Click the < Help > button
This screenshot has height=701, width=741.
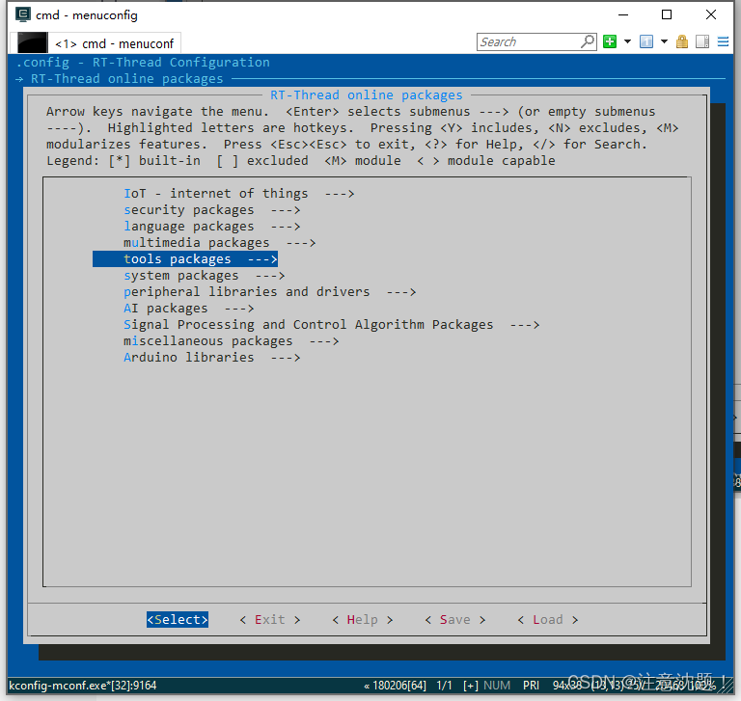tap(363, 620)
